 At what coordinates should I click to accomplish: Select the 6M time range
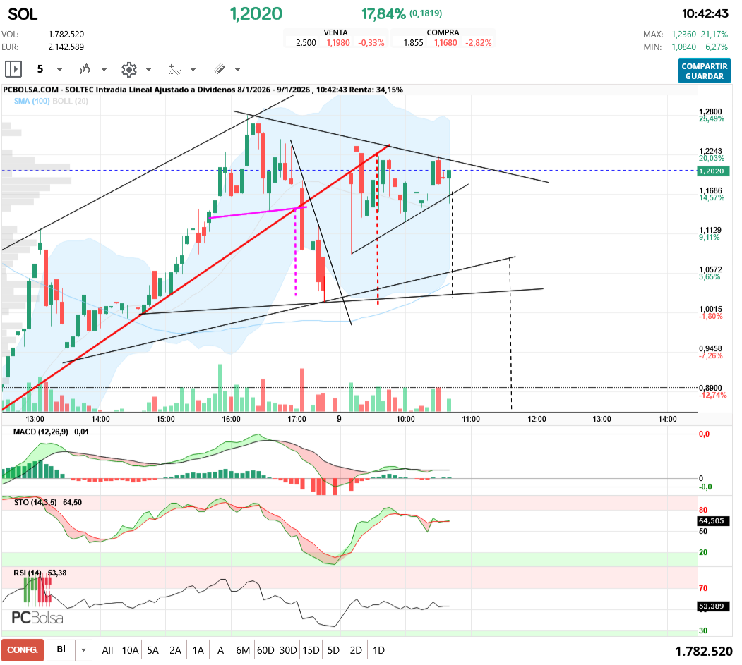pyautogui.click(x=243, y=649)
